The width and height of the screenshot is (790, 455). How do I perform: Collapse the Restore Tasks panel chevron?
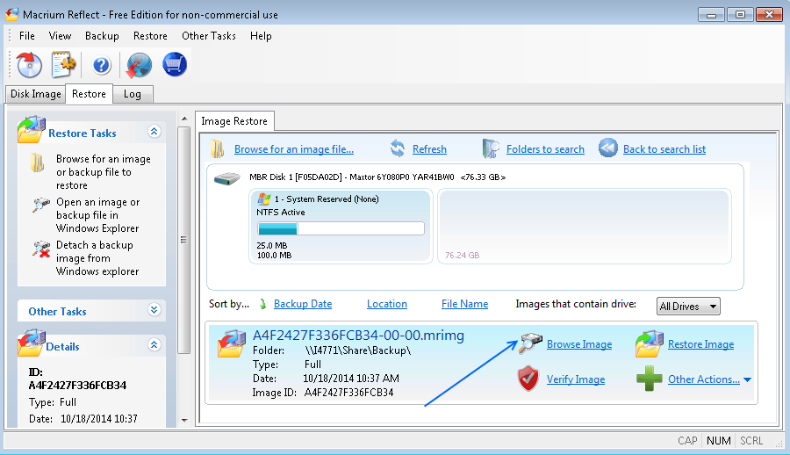154,132
